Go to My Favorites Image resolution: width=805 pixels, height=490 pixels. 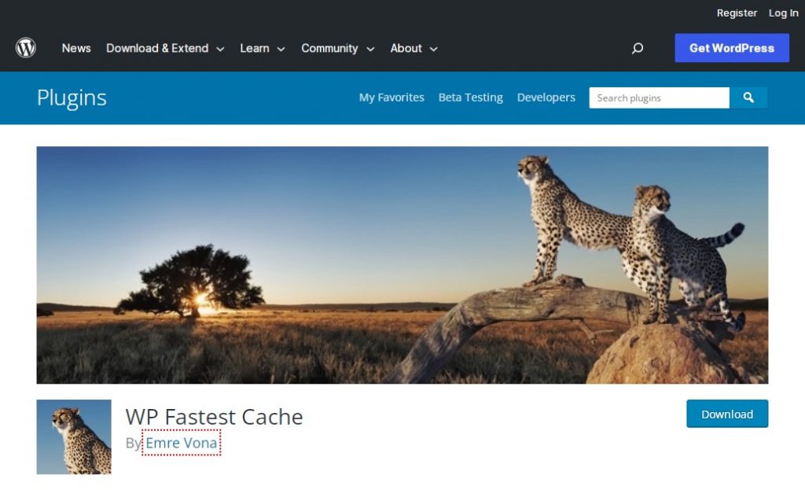point(391,98)
